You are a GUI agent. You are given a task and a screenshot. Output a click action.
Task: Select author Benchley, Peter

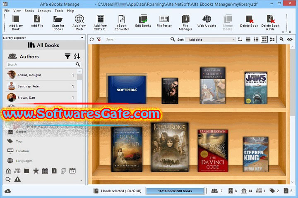coord(41,86)
